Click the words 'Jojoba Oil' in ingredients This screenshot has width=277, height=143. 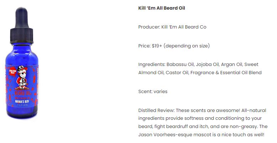point(207,65)
